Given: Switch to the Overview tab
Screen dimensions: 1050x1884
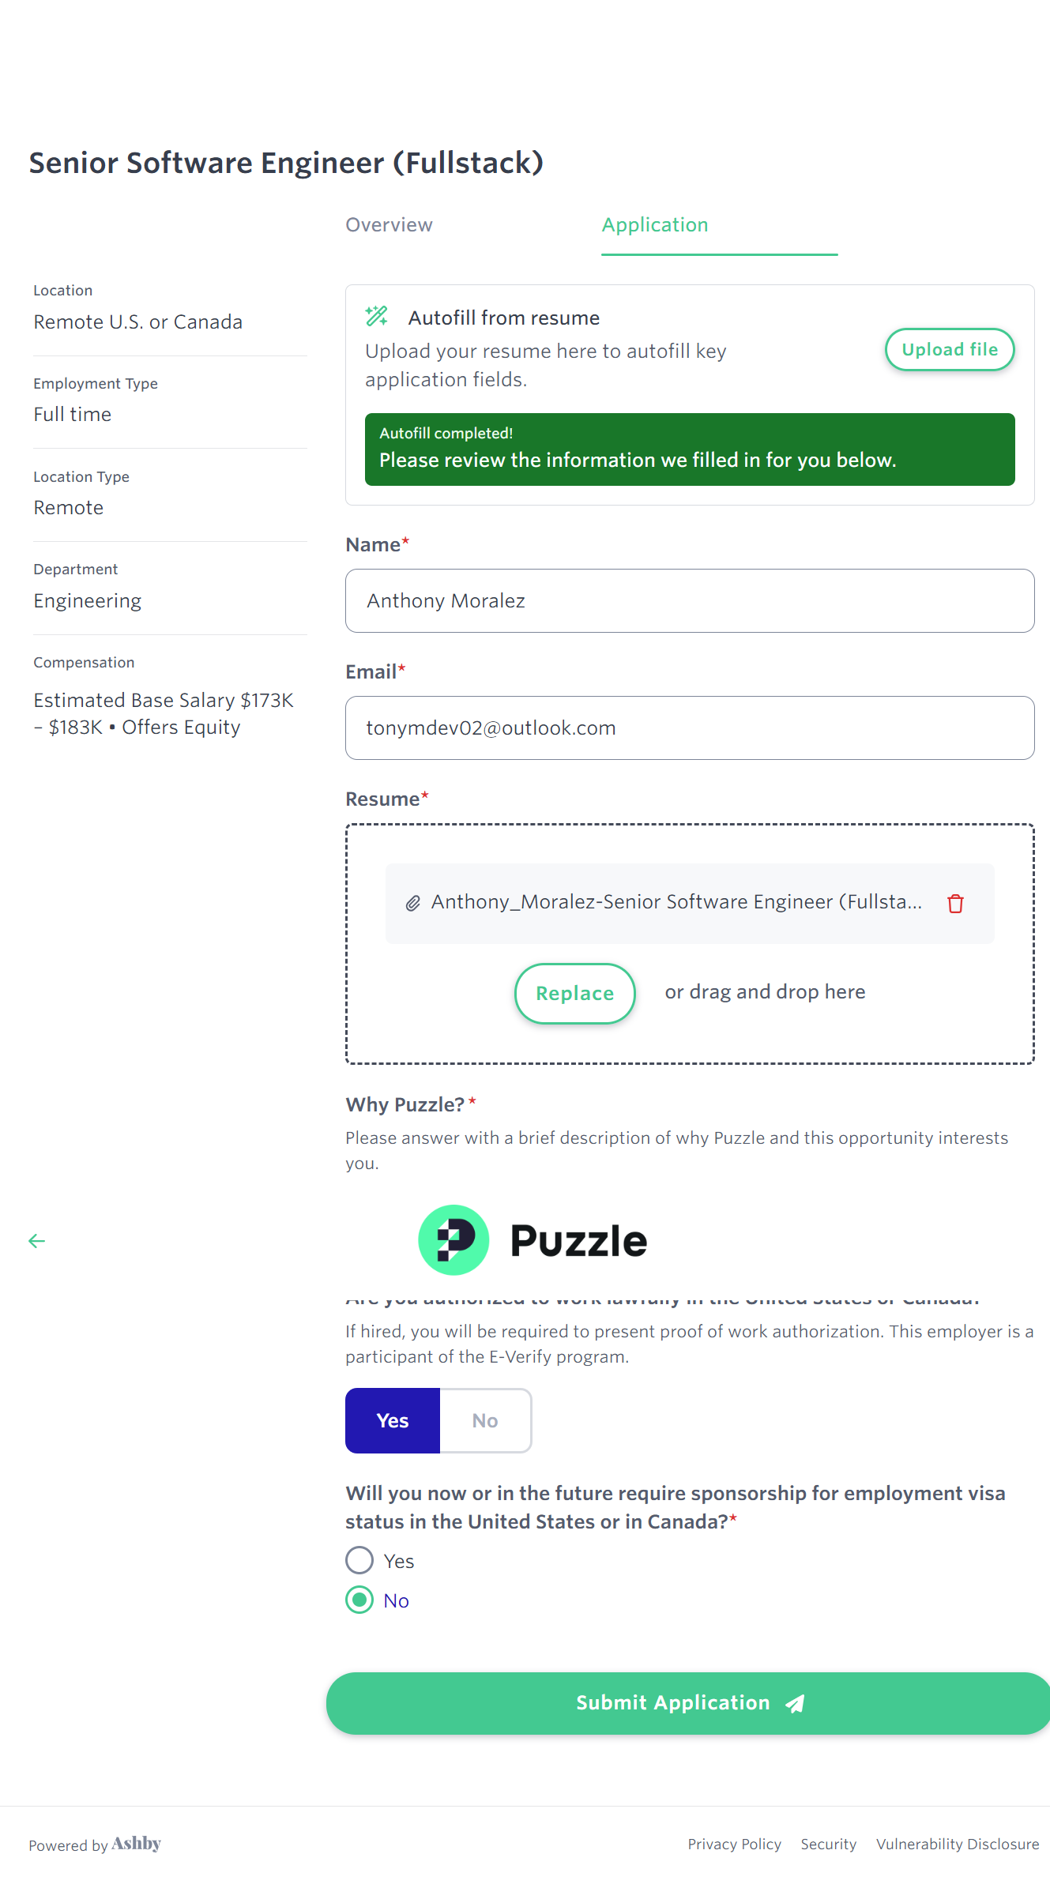Looking at the screenshot, I should [x=389, y=225].
